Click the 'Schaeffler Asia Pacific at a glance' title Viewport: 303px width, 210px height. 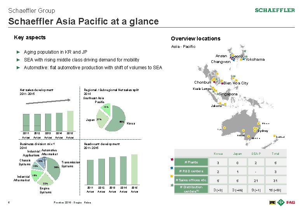pyautogui.click(x=84, y=21)
